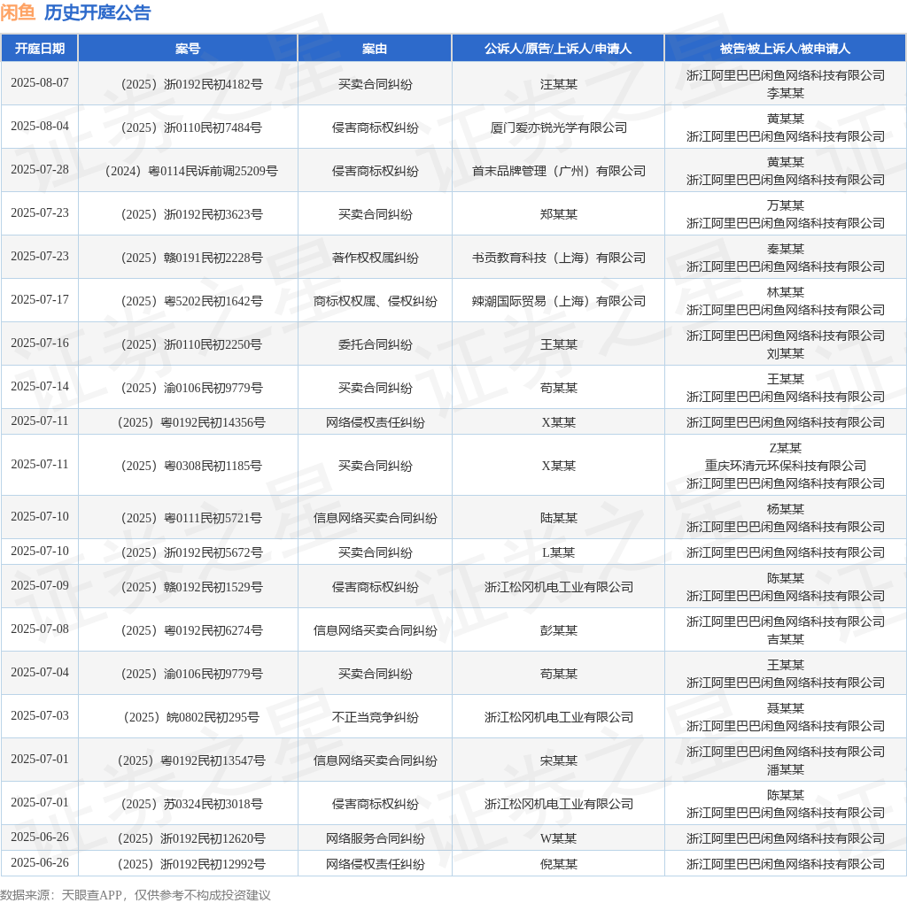Click case number 苏0324民初3018号
The image size is (907, 903).
[191, 804]
